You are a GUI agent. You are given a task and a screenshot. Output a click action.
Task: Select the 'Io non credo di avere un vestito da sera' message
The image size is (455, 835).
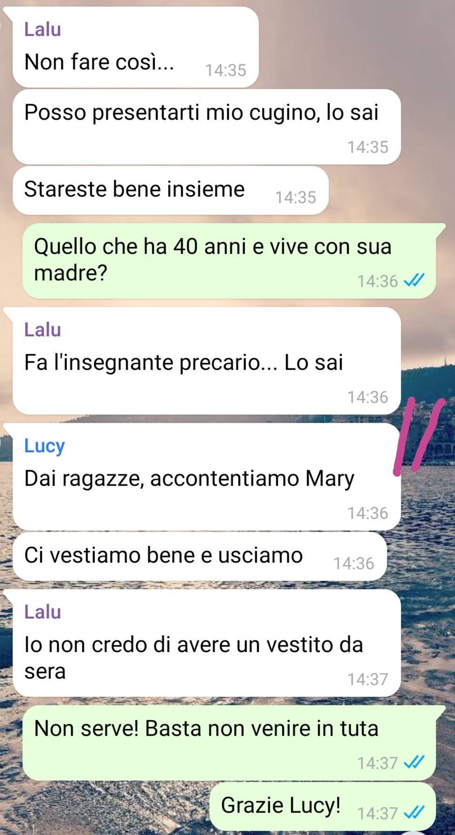click(207, 643)
